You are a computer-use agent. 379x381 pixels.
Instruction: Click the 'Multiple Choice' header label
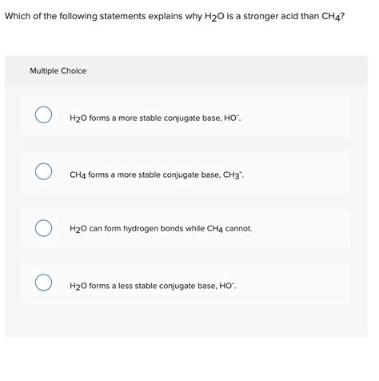[58, 71]
